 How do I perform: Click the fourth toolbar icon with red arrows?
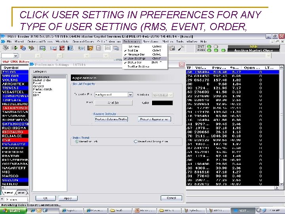pyautogui.click(x=31, y=48)
